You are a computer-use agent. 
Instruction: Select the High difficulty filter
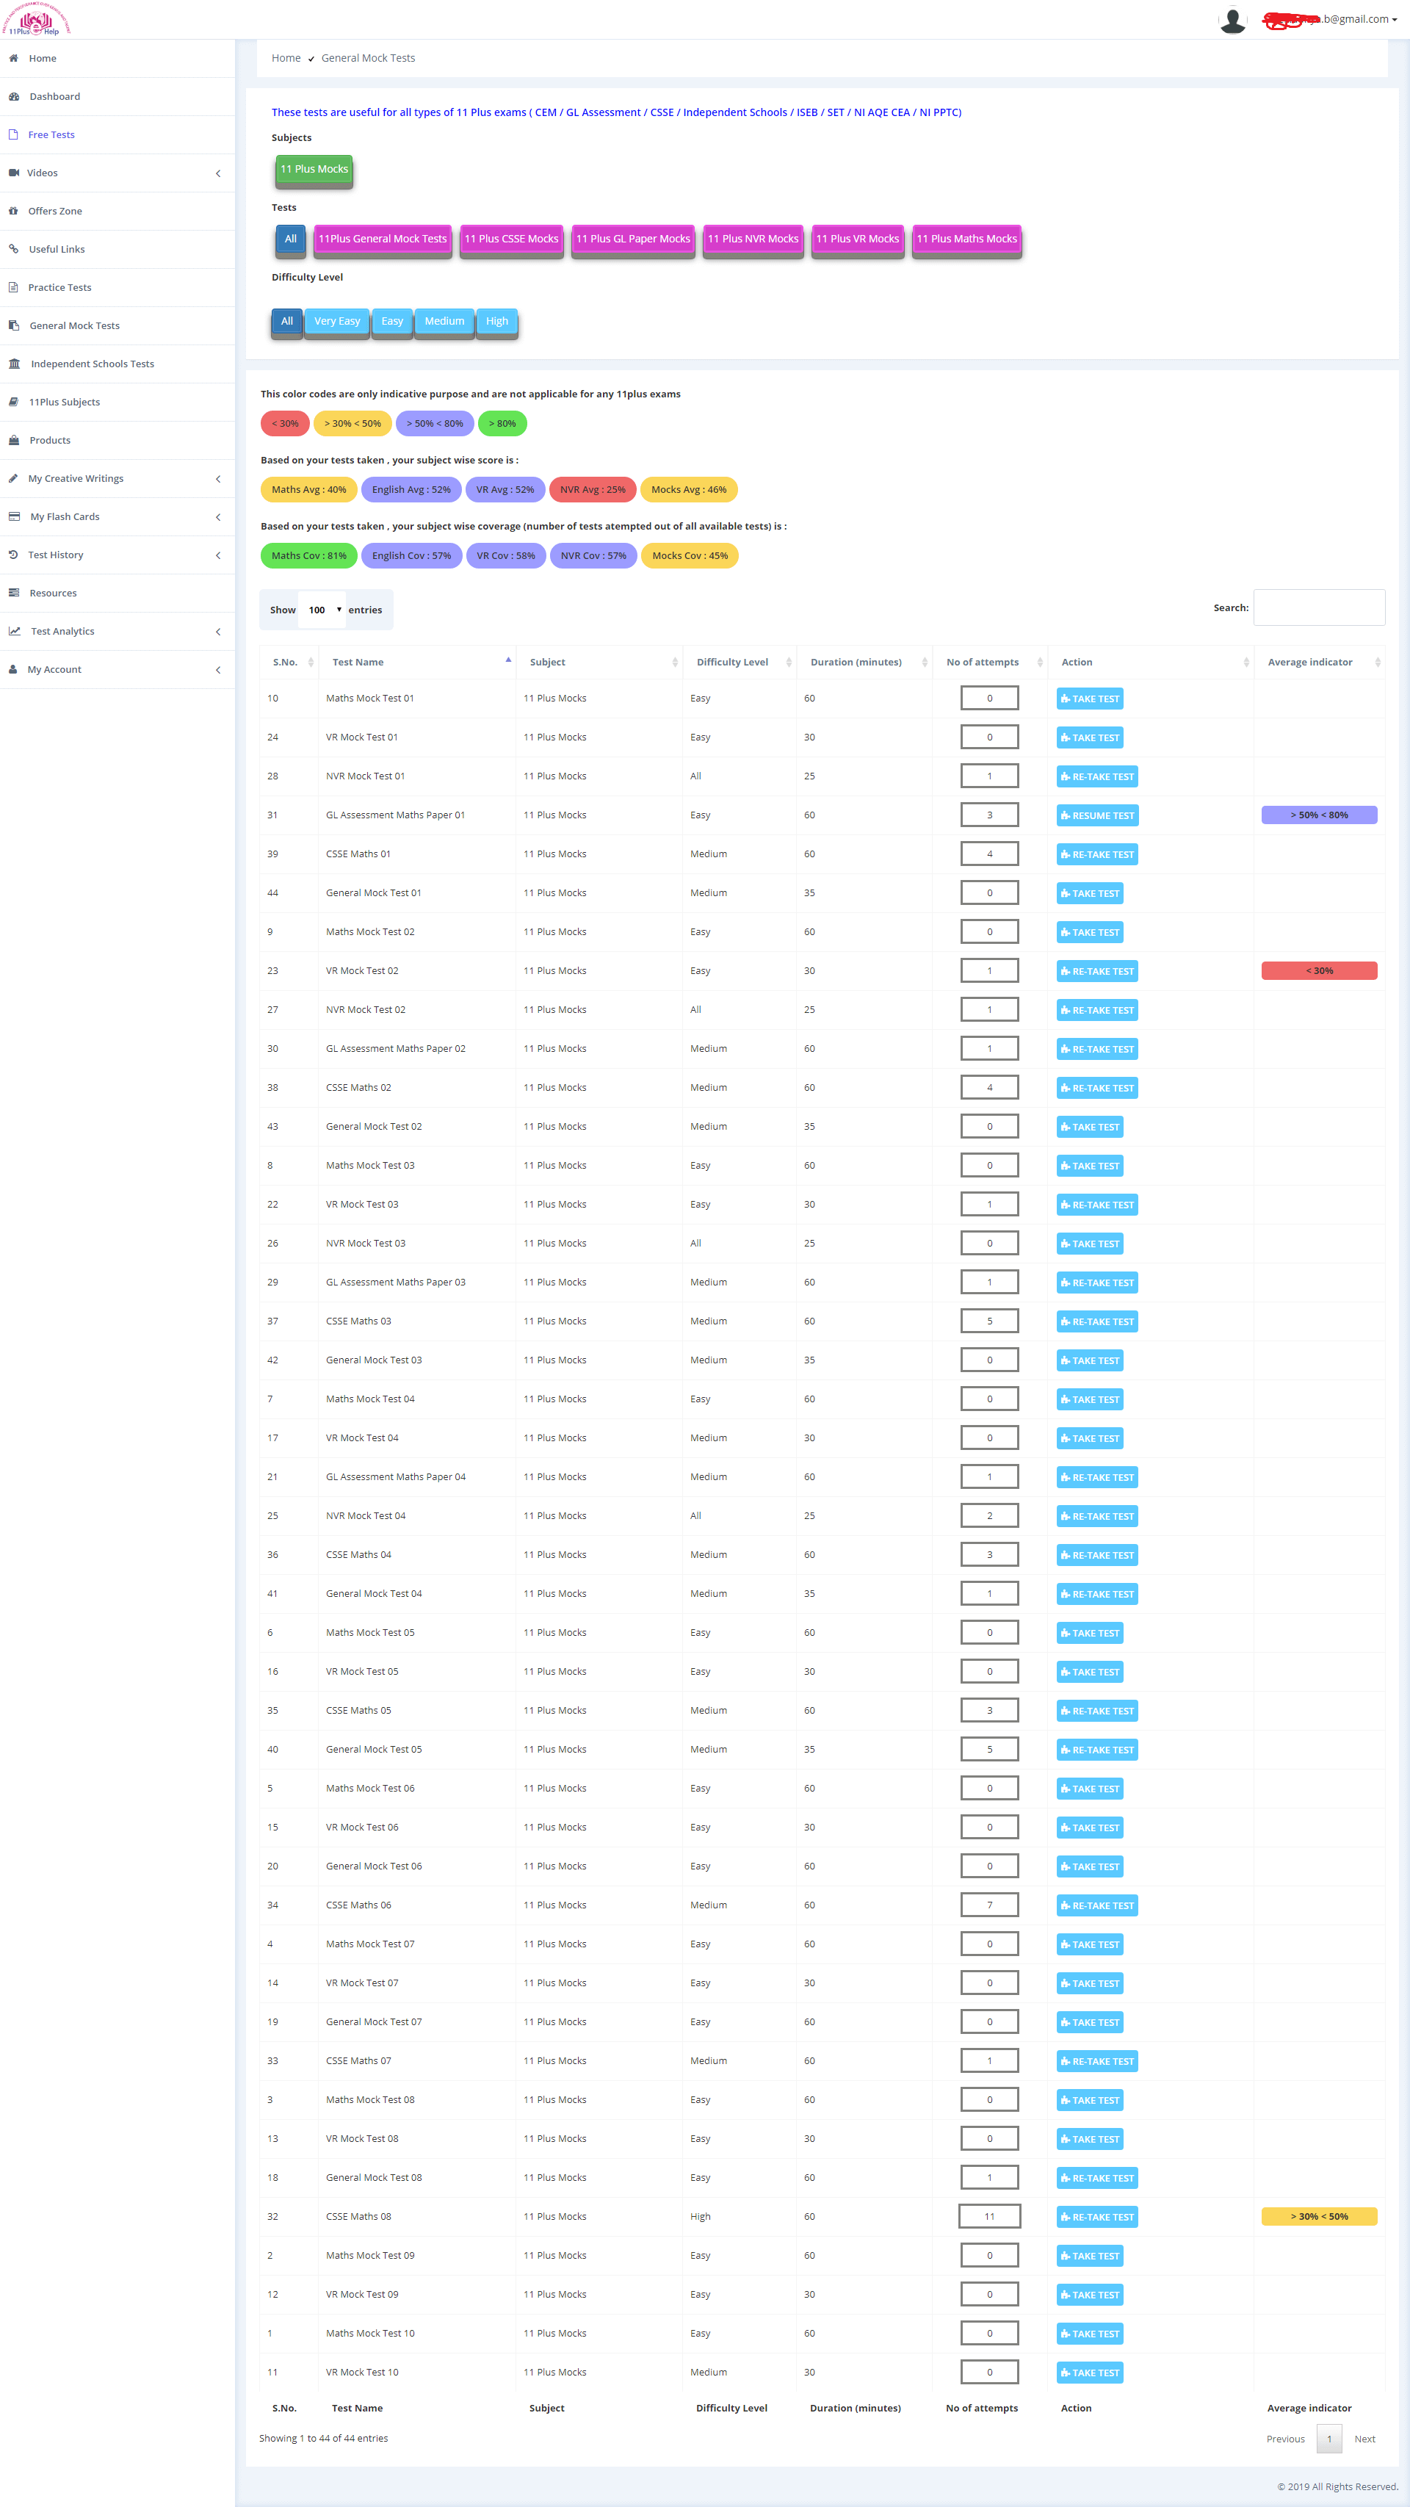tap(496, 321)
